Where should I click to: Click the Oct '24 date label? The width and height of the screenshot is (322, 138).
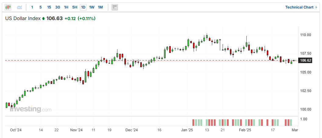tap(16, 130)
